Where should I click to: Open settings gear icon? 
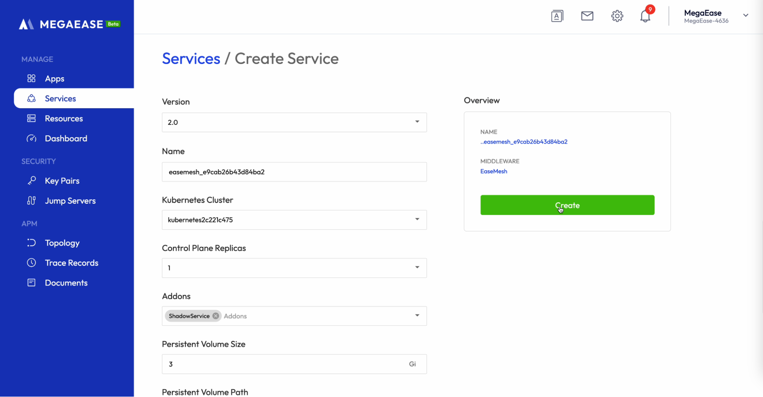tap(617, 16)
